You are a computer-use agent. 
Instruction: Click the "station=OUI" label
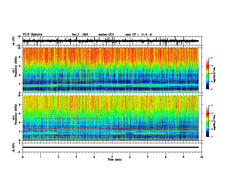pos(106,35)
